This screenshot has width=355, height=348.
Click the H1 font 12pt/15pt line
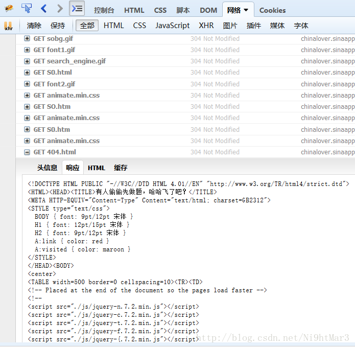coord(82,225)
